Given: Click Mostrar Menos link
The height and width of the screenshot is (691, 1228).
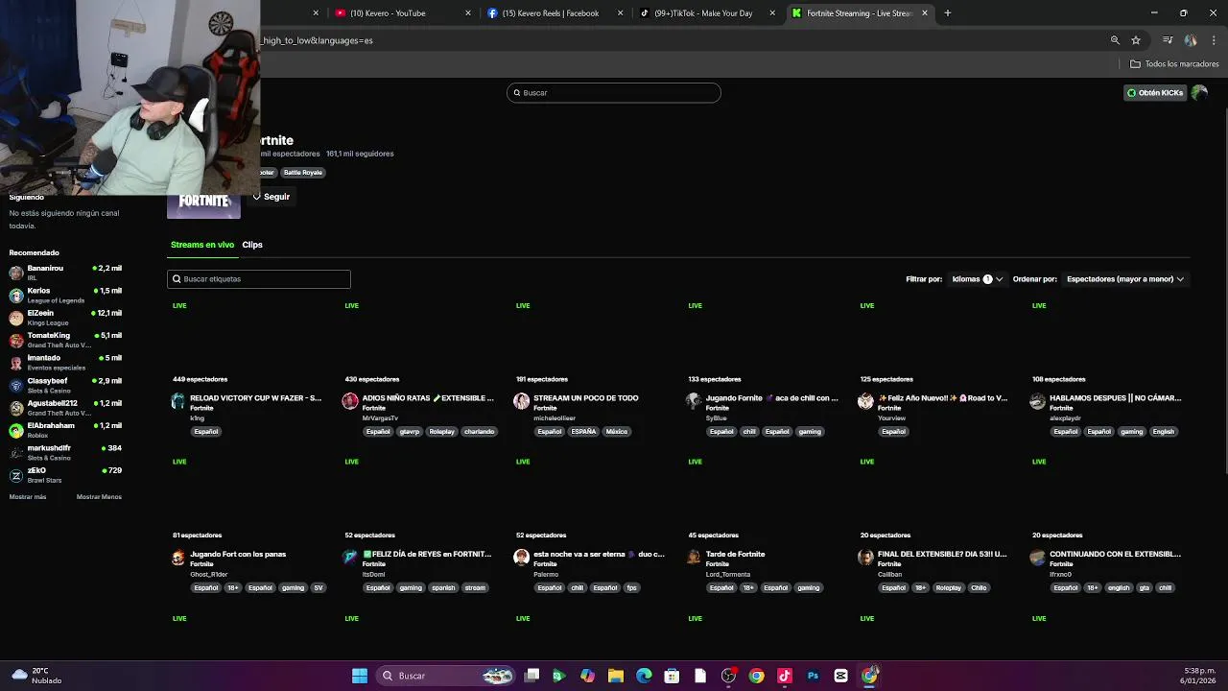Looking at the screenshot, I should coord(99,497).
